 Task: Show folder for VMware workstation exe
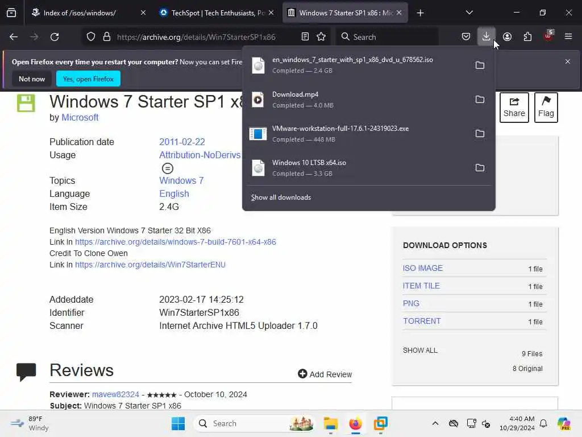(480, 134)
